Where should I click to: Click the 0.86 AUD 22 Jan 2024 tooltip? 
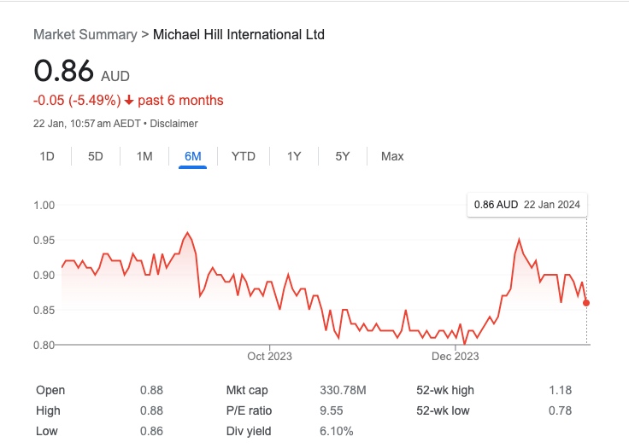[x=527, y=205]
